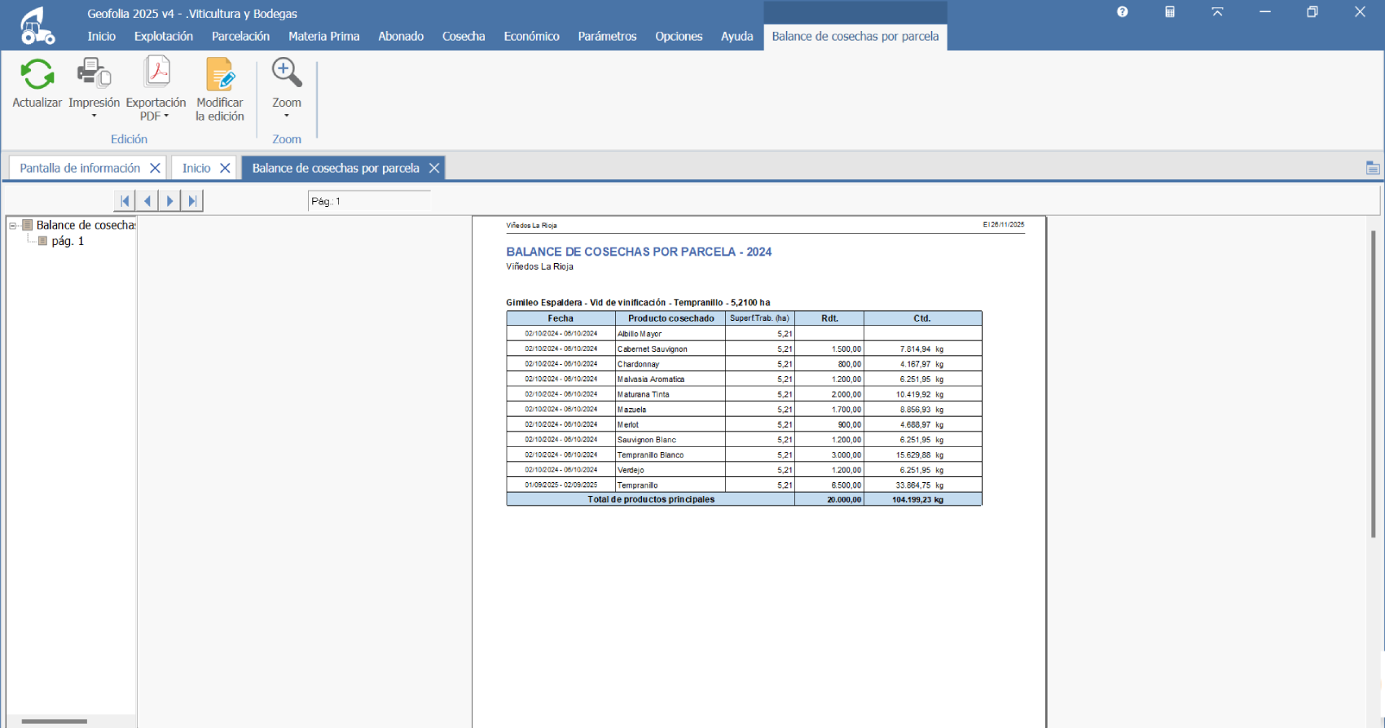Click the Actualizar refresh icon
The width and height of the screenshot is (1385, 728).
(37, 75)
